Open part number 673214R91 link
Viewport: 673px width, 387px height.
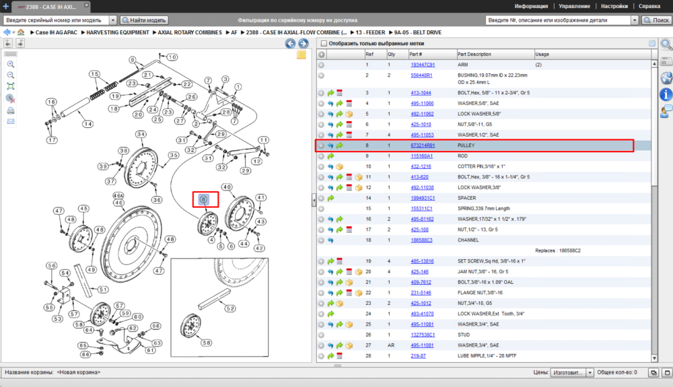[423, 145]
